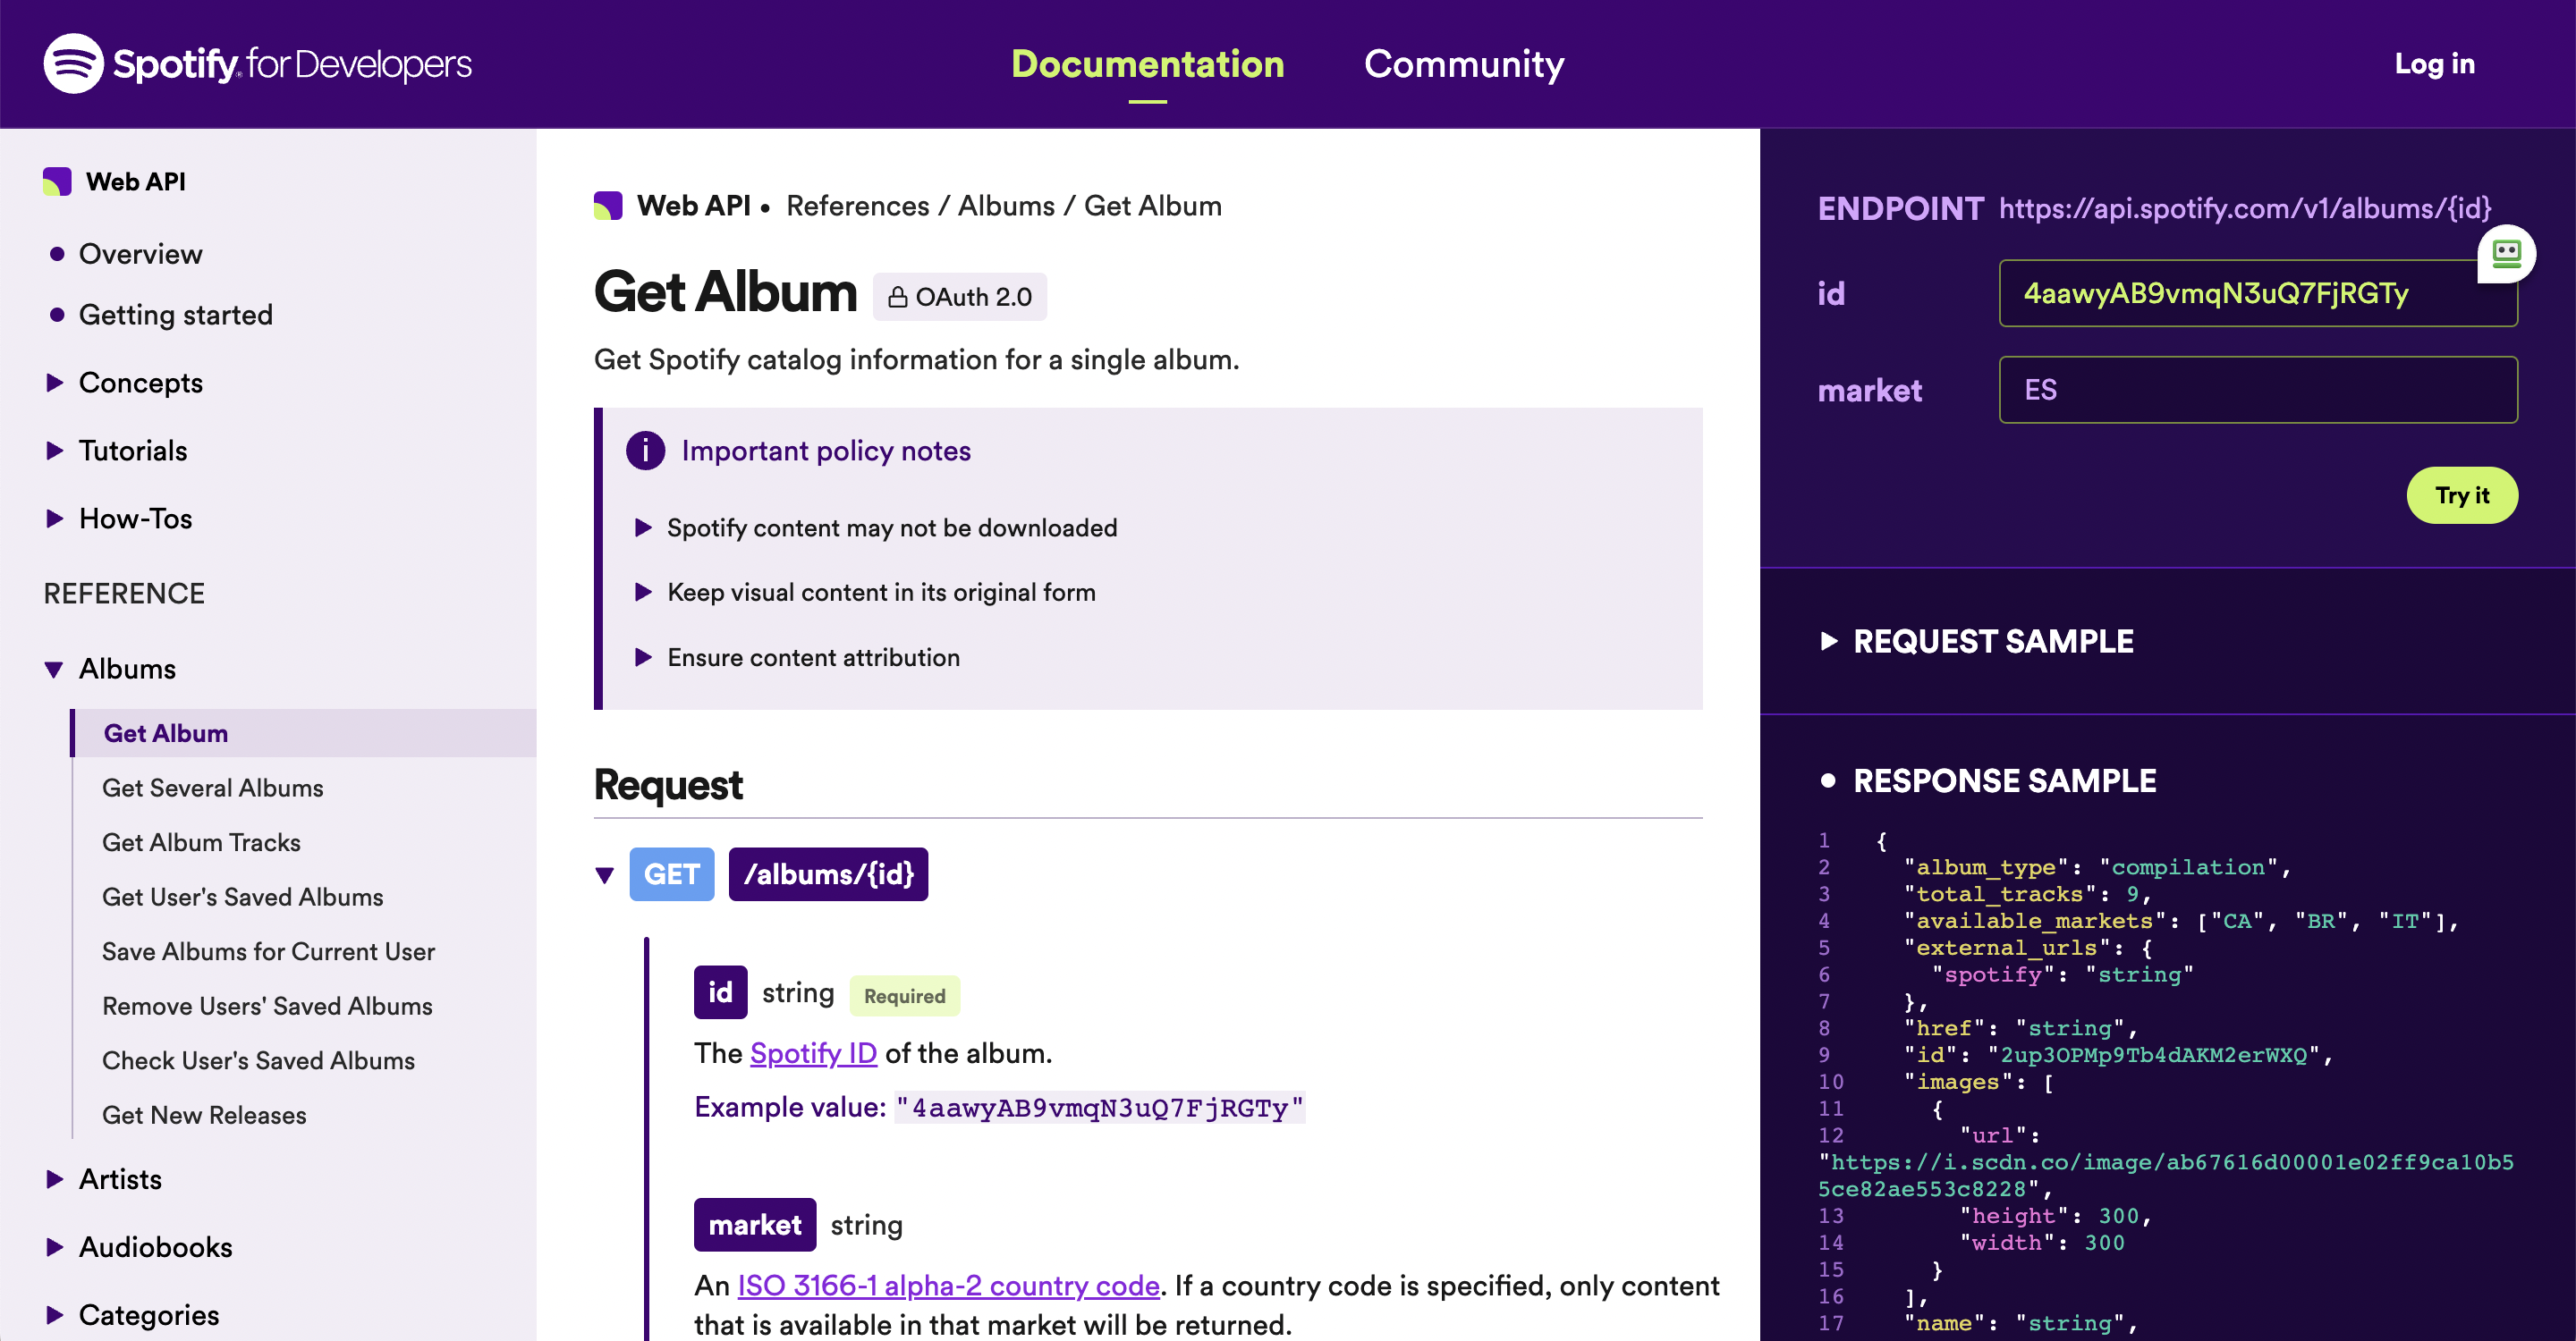Click the Albums breadcrumb
Image resolution: width=2576 pixels, height=1341 pixels.
click(x=1006, y=206)
